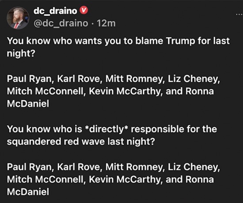Click 'Paul Ryan' in the first names list
243x203 pixels.
click(x=29, y=79)
